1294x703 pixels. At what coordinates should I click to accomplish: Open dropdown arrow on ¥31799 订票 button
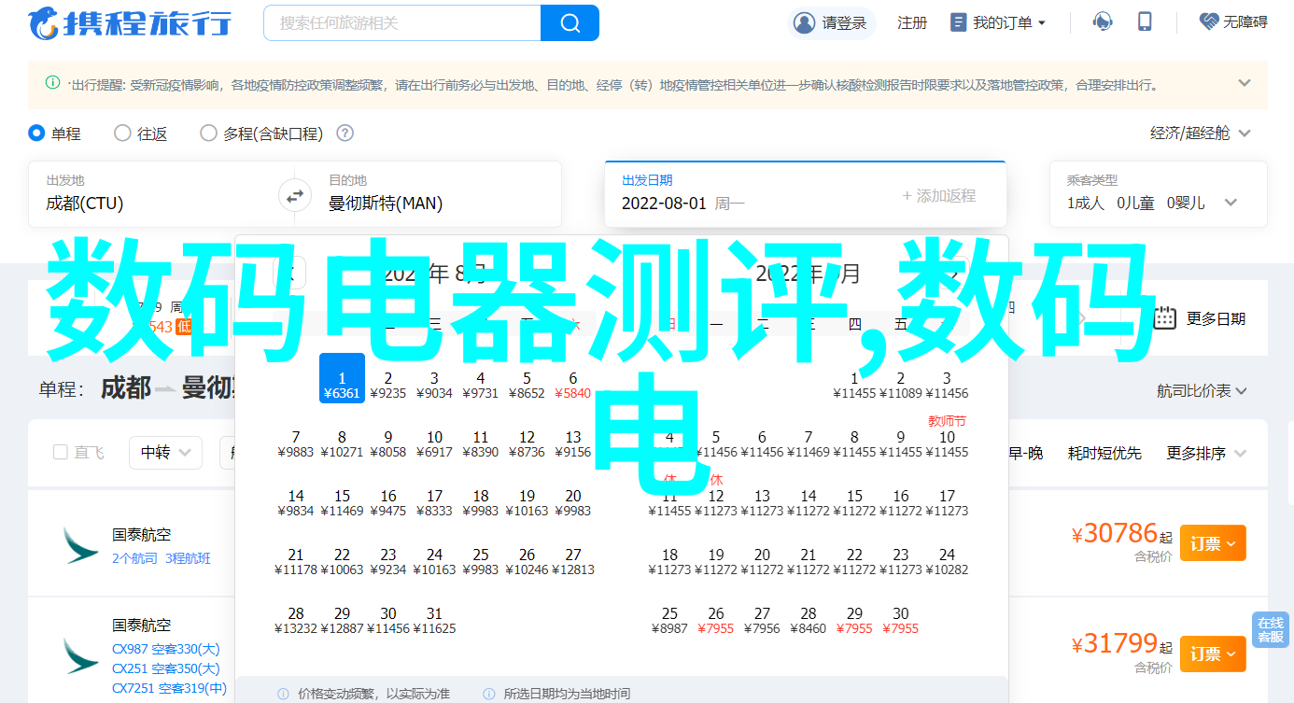(x=1231, y=654)
